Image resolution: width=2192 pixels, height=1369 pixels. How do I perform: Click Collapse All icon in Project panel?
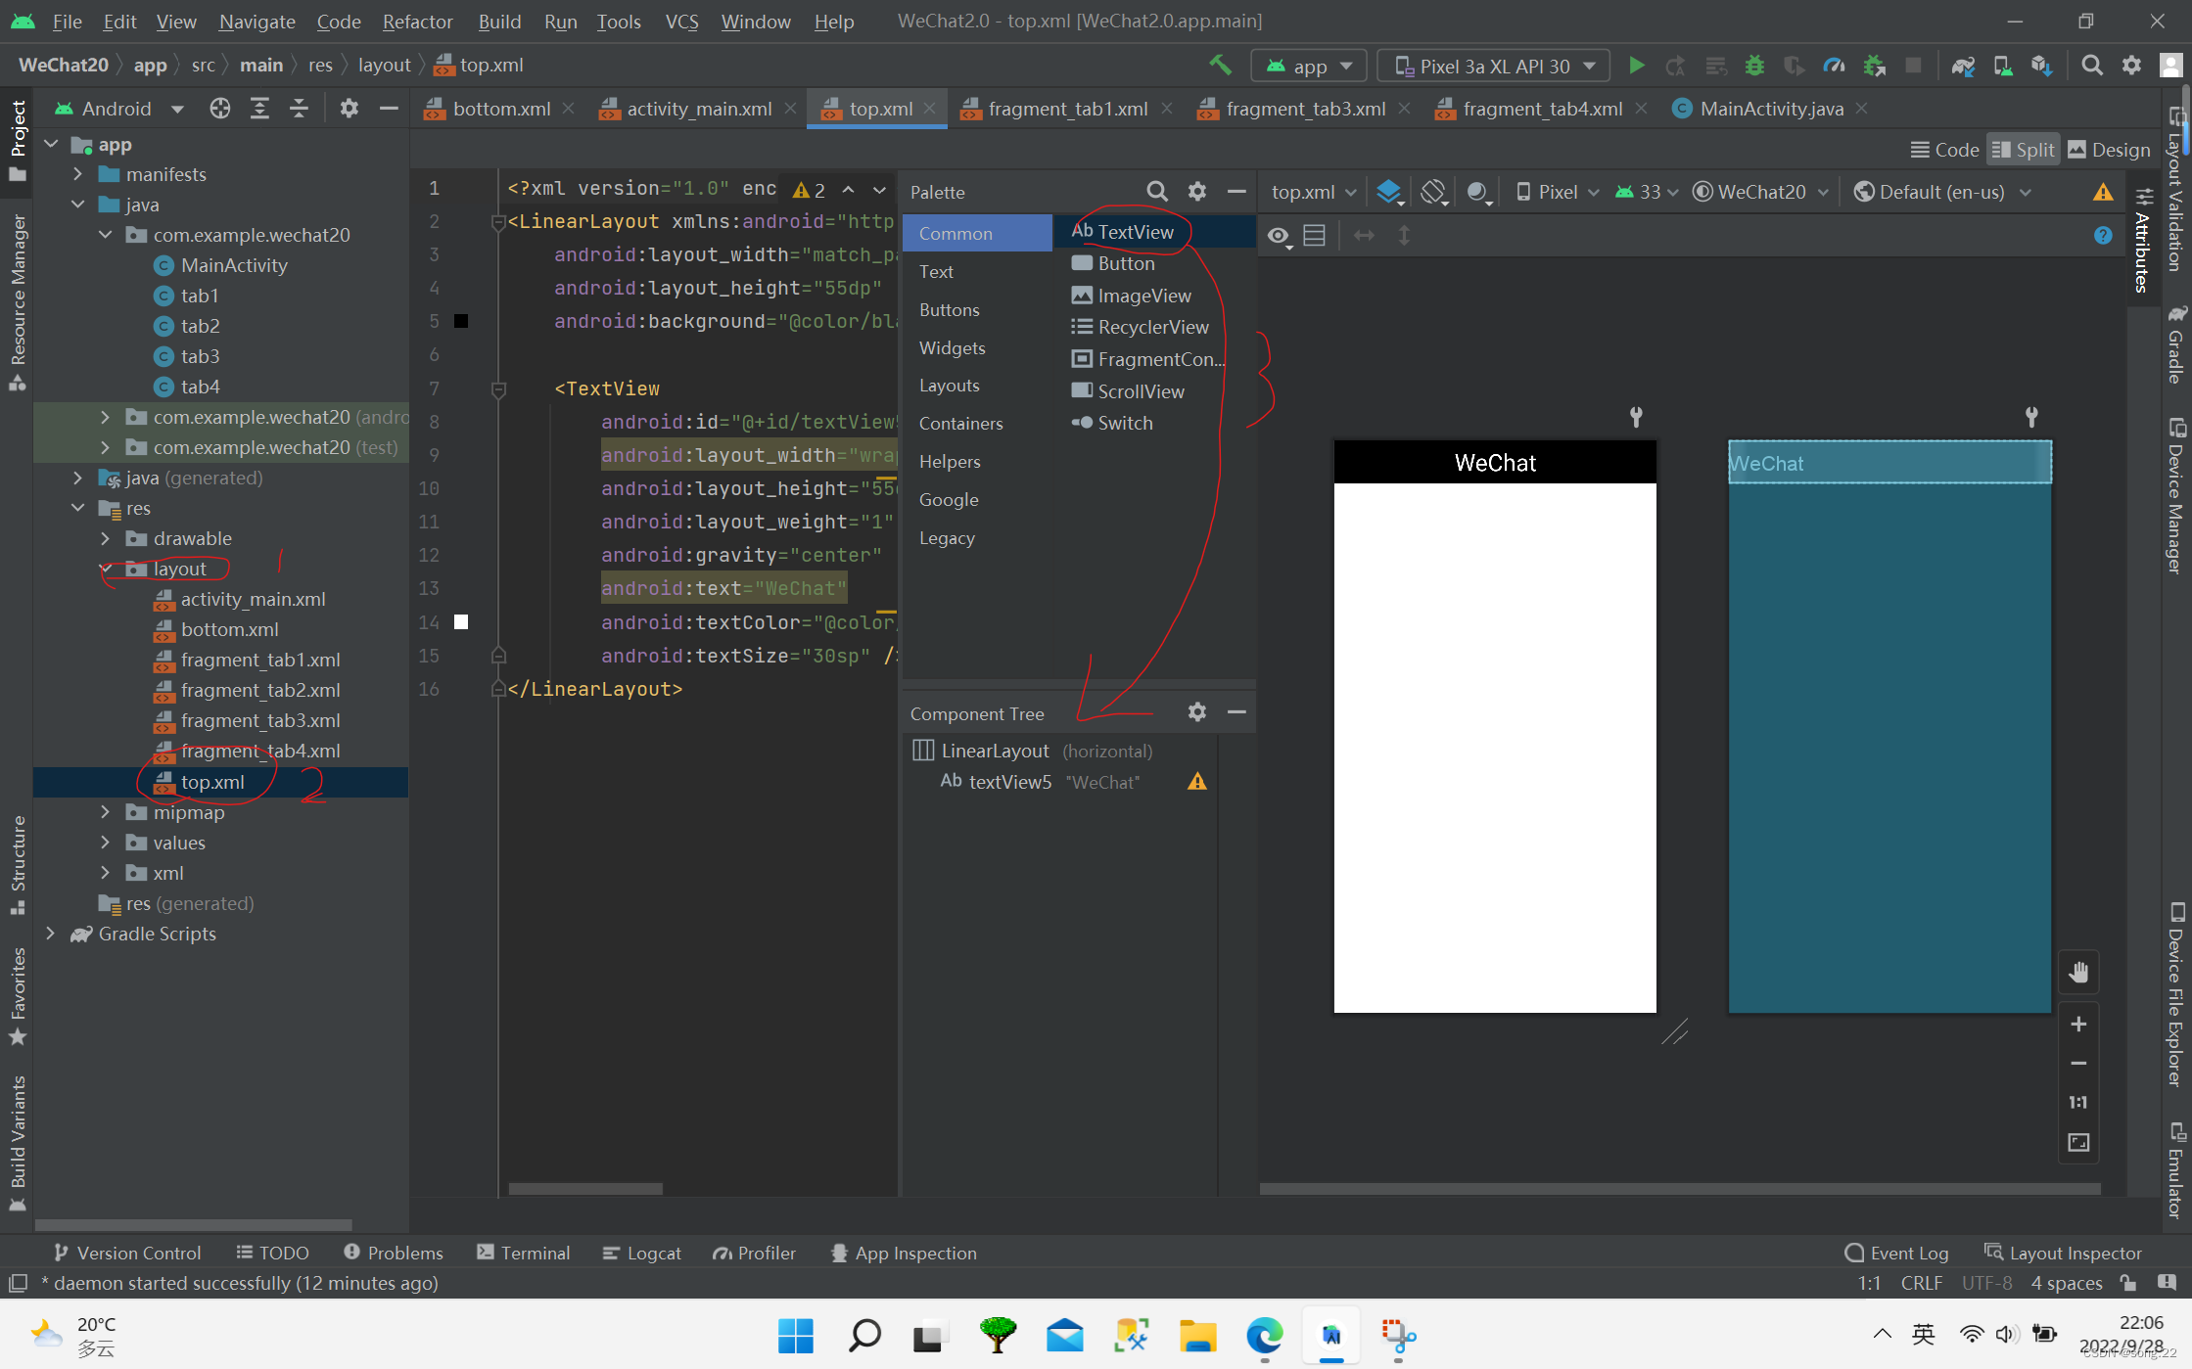299,109
